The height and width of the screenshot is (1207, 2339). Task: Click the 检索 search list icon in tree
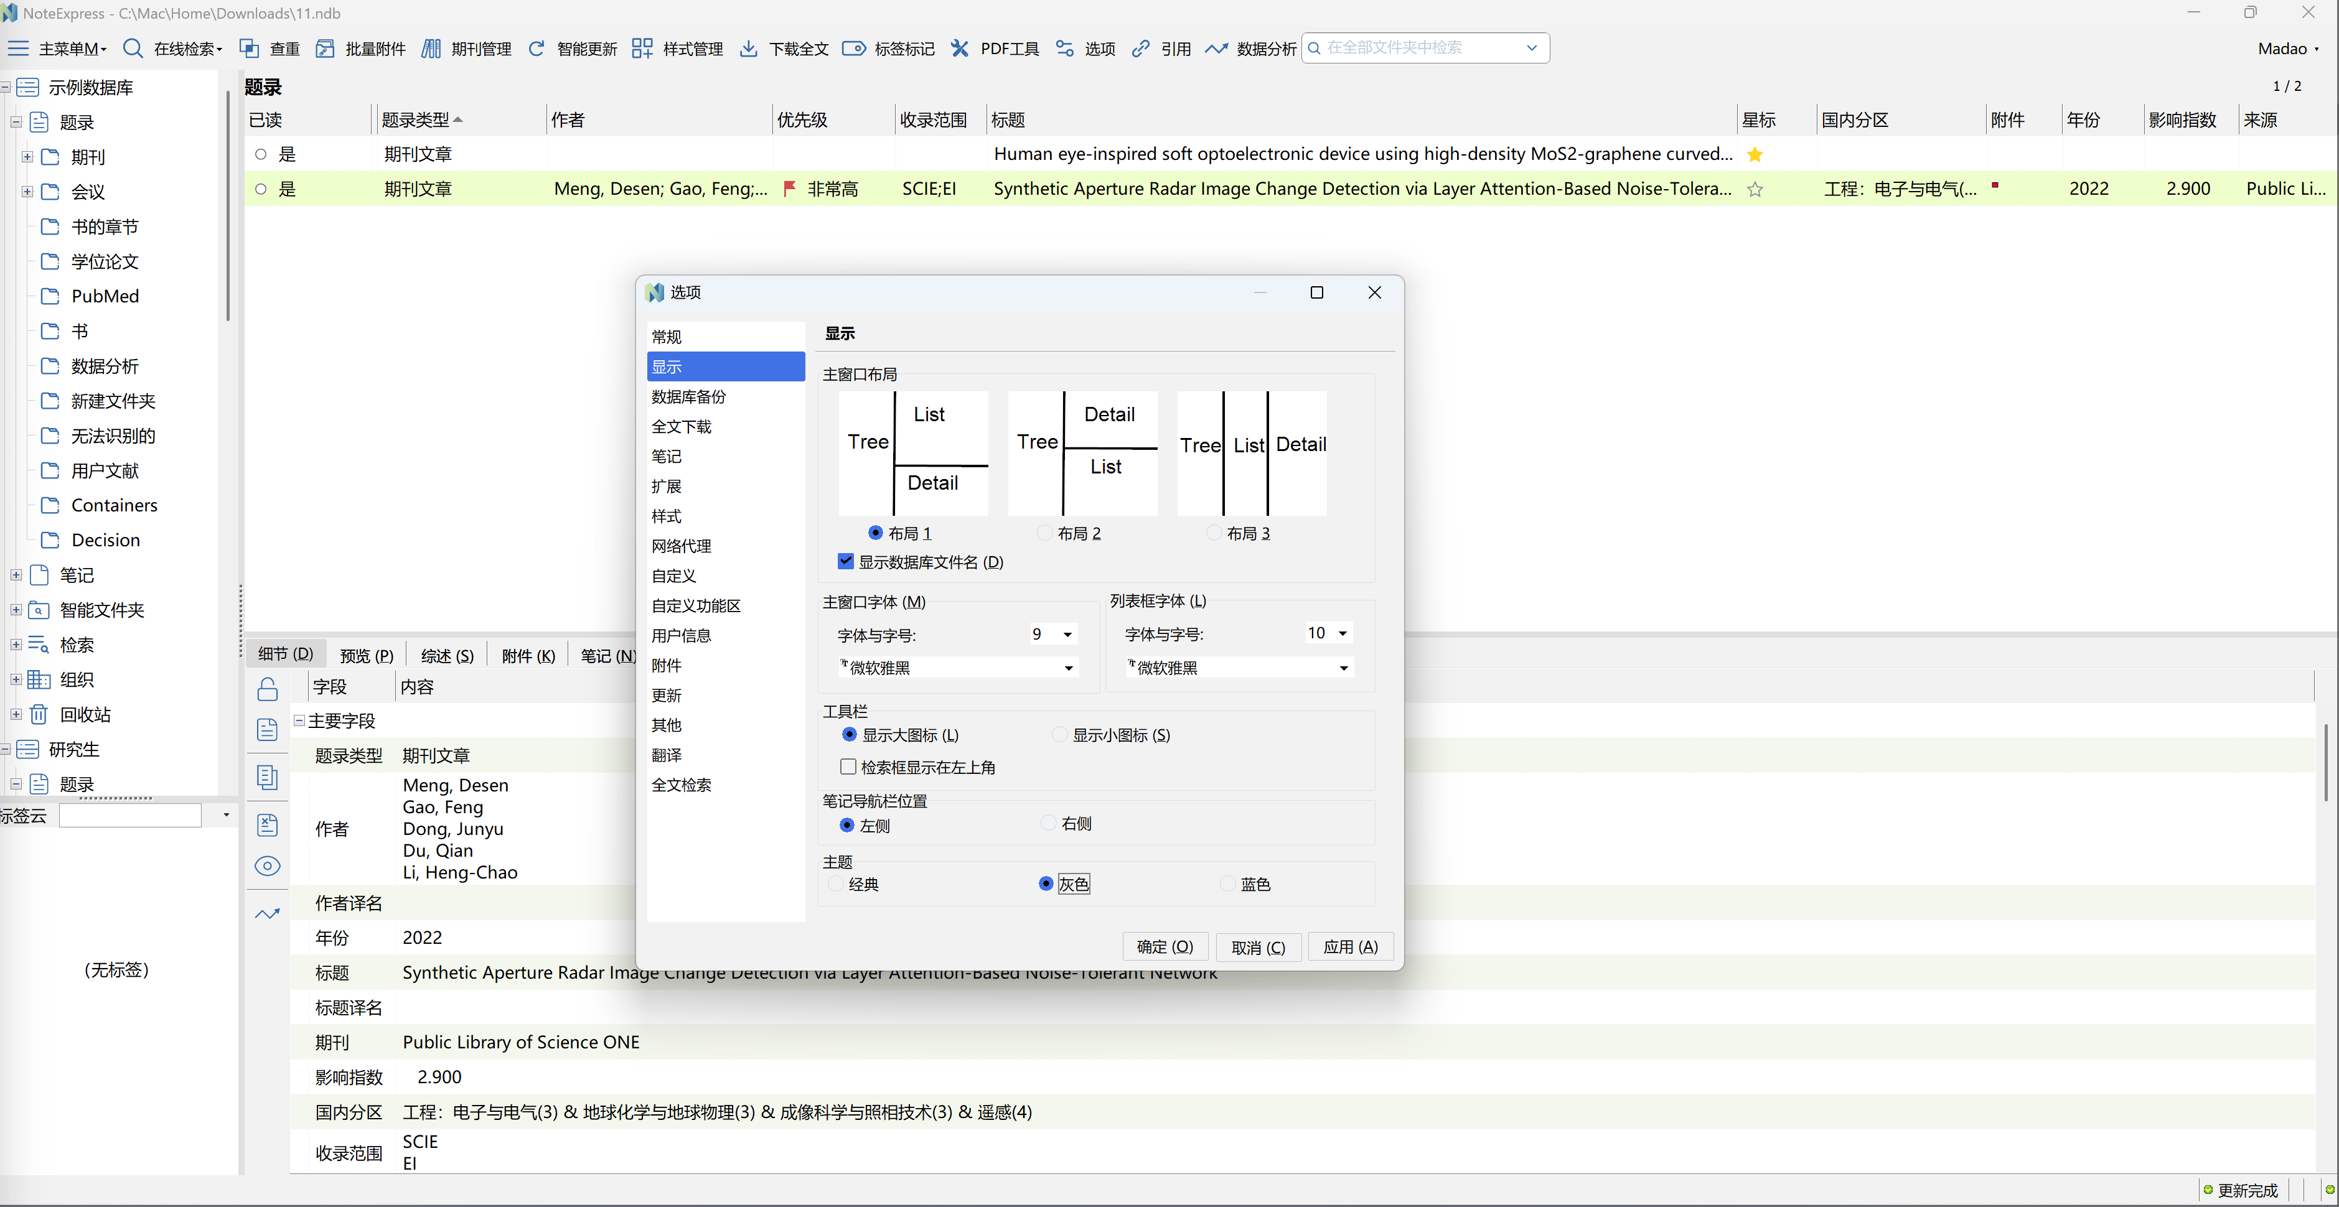[x=39, y=645]
